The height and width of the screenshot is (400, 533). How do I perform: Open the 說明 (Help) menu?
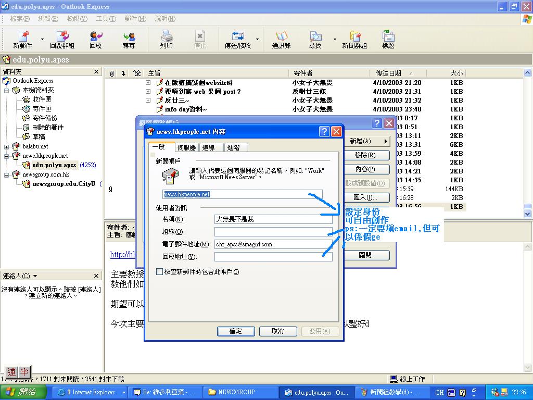(x=165, y=19)
